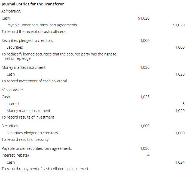Select the 'Interest (rebate)' line
The image size is (189, 174).
15,155
